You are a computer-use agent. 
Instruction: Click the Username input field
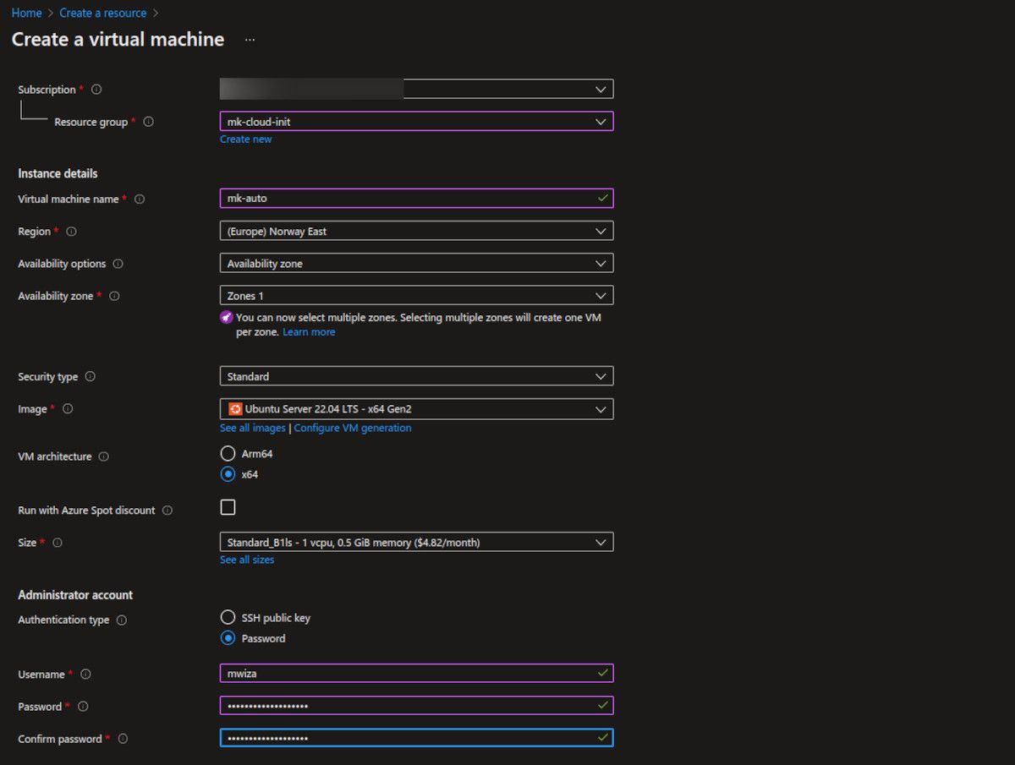406,674
